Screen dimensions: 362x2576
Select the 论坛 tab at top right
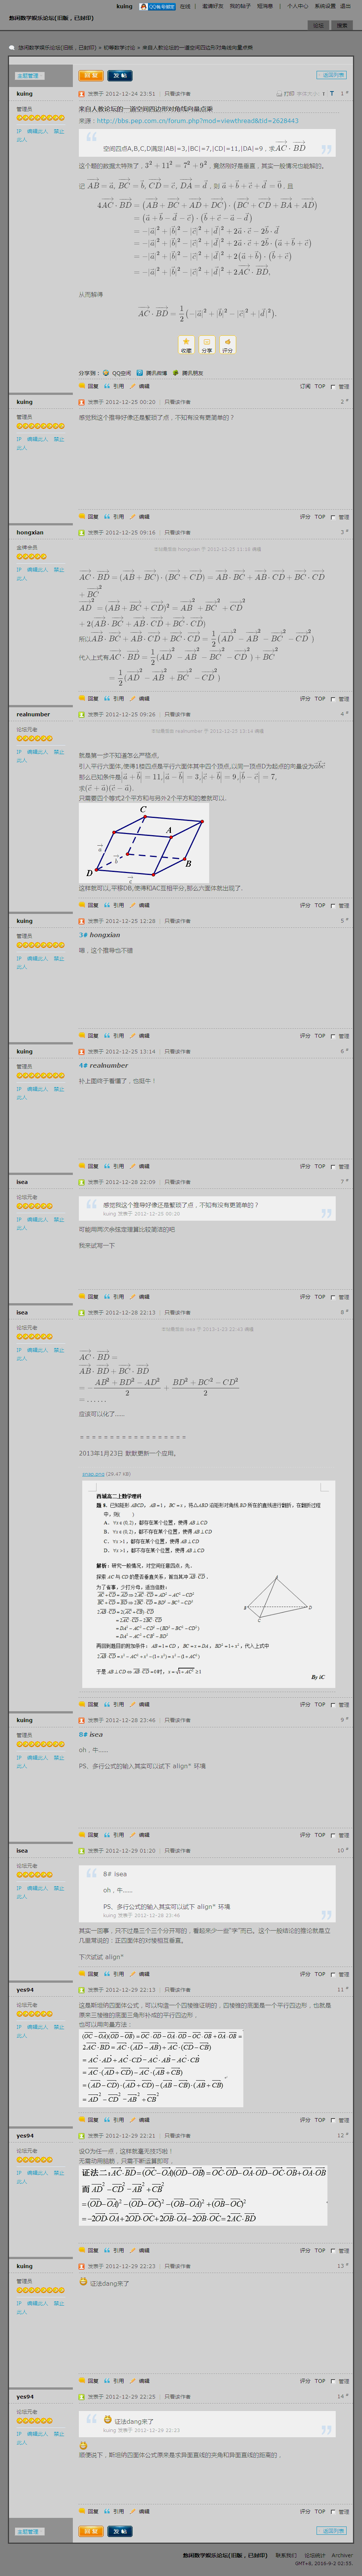(x=318, y=25)
